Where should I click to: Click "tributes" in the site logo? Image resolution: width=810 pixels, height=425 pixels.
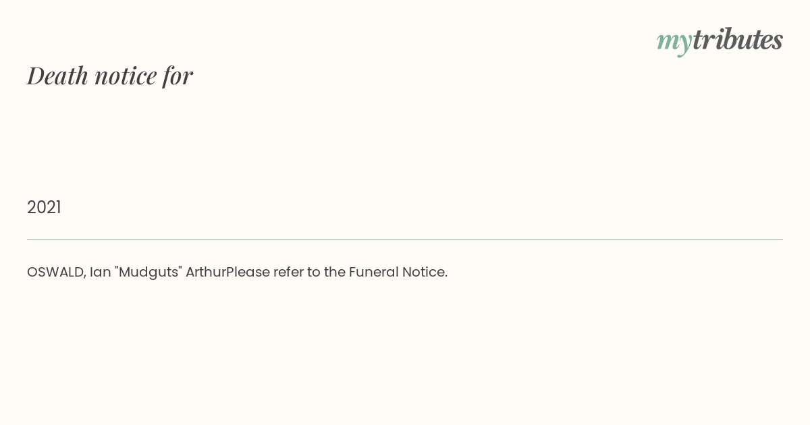point(737,40)
